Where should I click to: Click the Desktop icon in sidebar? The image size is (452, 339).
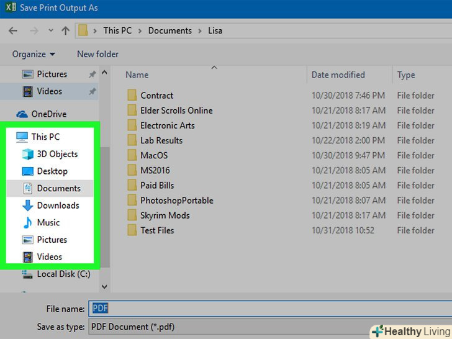(x=28, y=171)
